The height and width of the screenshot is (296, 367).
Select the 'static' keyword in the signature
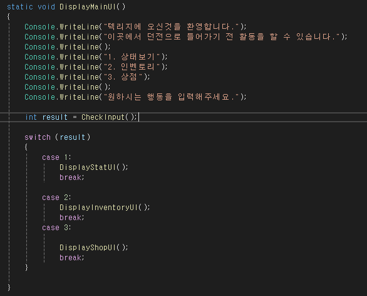pos(20,7)
